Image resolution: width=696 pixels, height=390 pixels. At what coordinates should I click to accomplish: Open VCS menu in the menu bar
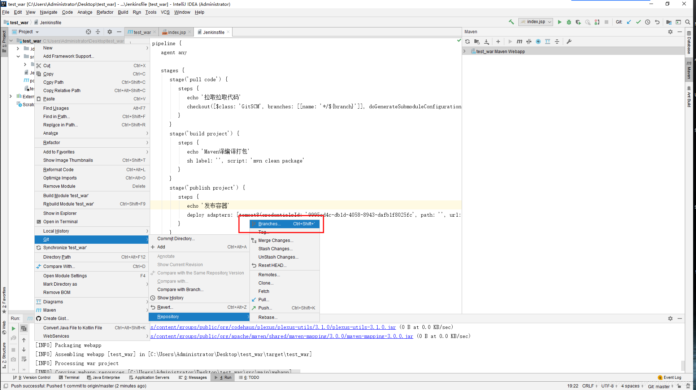click(165, 12)
